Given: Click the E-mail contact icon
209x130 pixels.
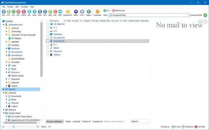Looking at the screenshot, I should [x=173, y=127].
